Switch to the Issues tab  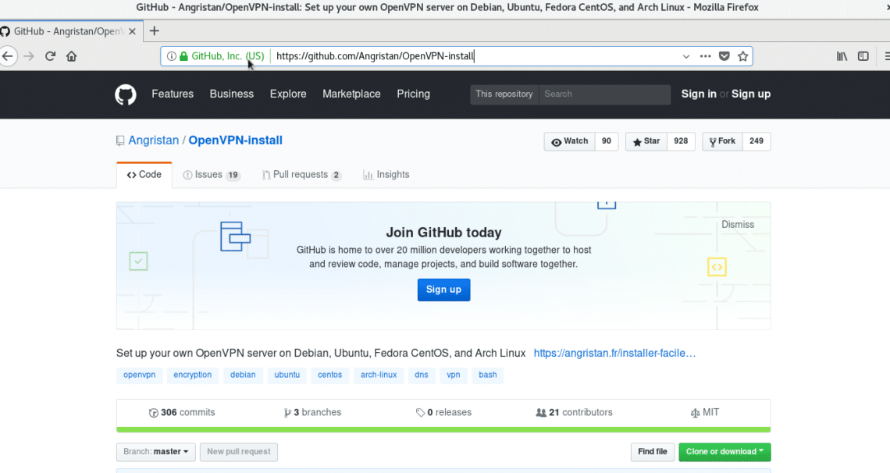(211, 175)
